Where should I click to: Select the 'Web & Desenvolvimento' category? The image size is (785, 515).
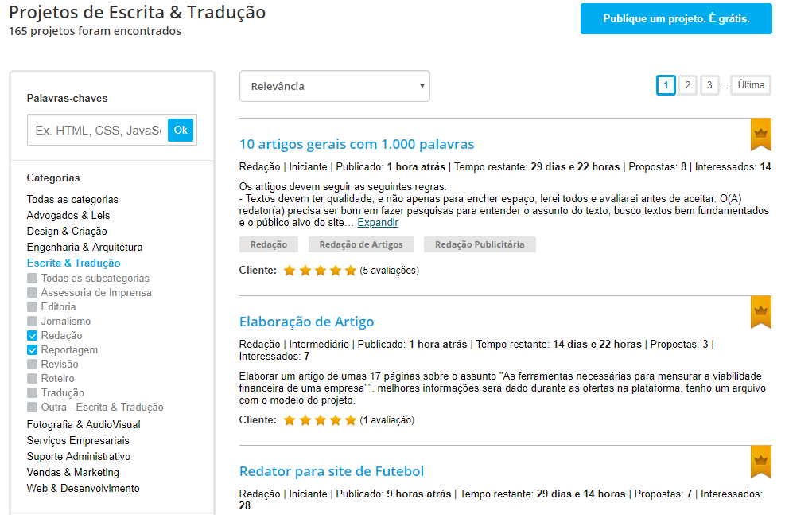pos(83,489)
